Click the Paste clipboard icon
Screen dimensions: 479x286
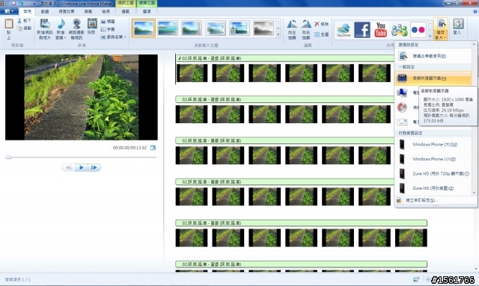tap(8, 24)
